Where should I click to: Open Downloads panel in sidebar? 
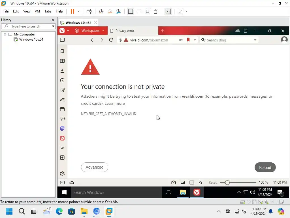[x=62, y=71]
